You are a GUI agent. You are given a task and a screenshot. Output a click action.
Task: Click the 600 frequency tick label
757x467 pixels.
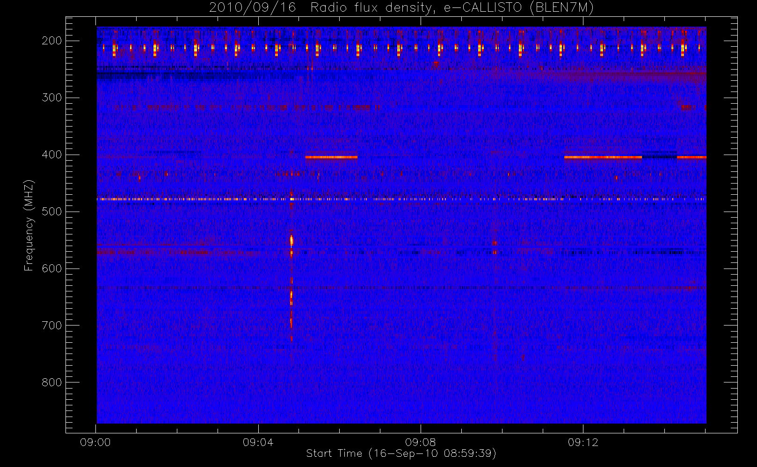[x=52, y=269]
